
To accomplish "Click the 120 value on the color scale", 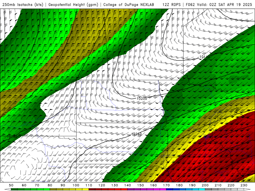I will (102, 185).
